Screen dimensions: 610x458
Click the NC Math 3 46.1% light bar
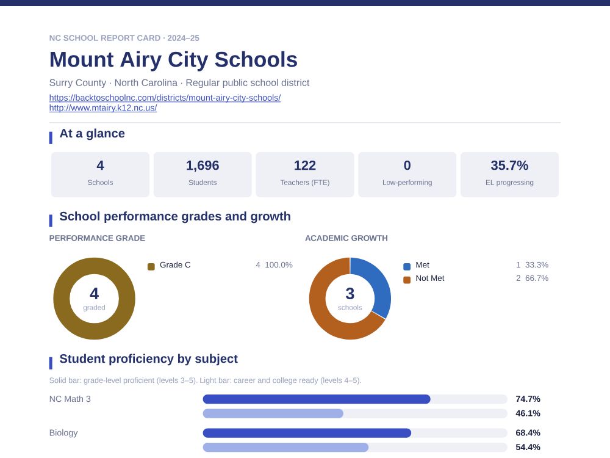point(273,413)
